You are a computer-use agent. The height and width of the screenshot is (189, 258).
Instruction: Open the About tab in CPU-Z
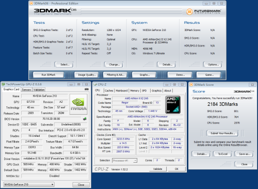pyautogui.click(x=168, y=90)
